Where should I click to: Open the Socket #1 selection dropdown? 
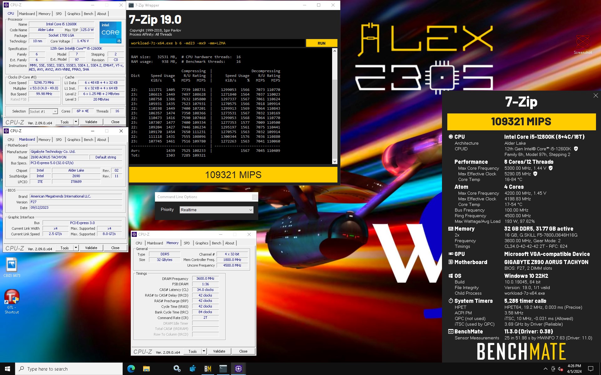[43, 111]
